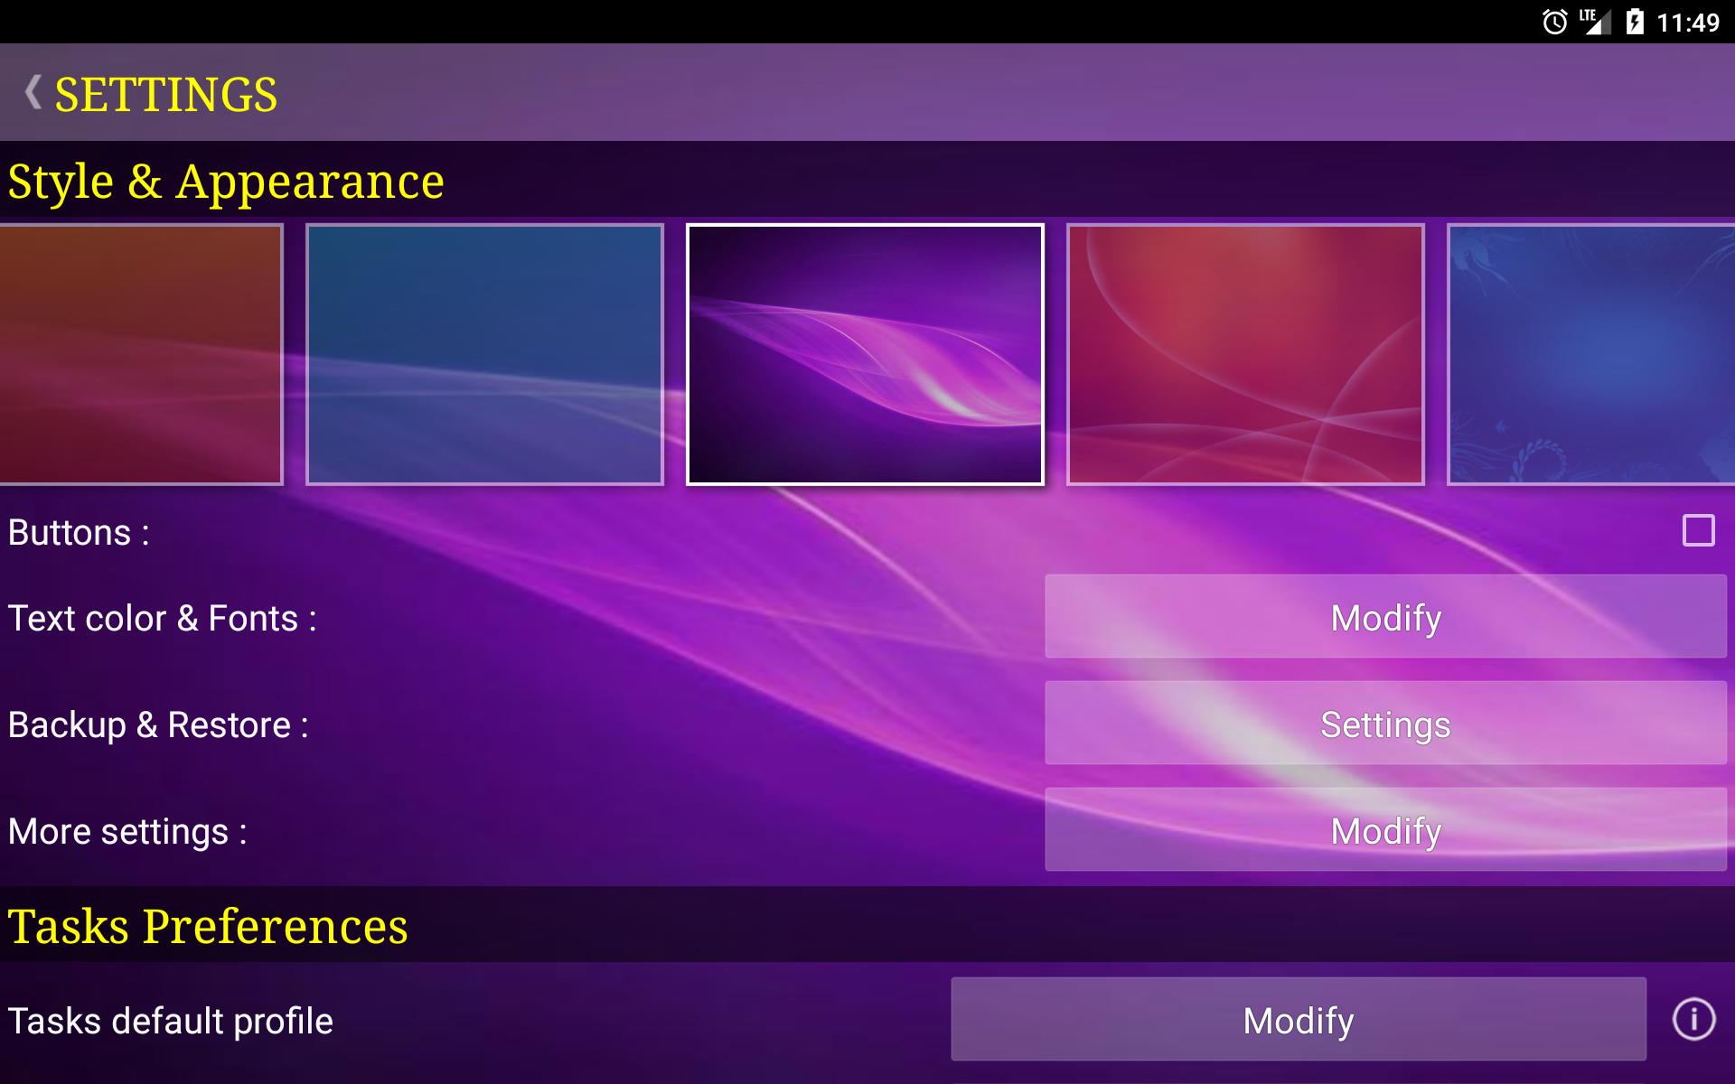Tap the back chevron beside SETTINGS

pyautogui.click(x=33, y=92)
